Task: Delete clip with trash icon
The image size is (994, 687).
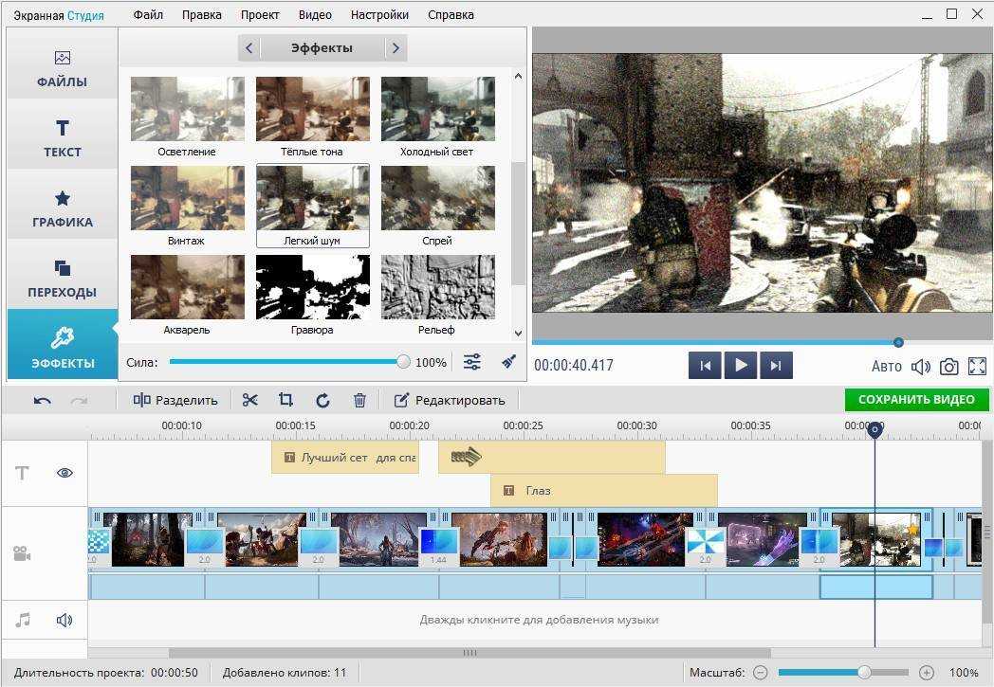Action: coord(359,400)
